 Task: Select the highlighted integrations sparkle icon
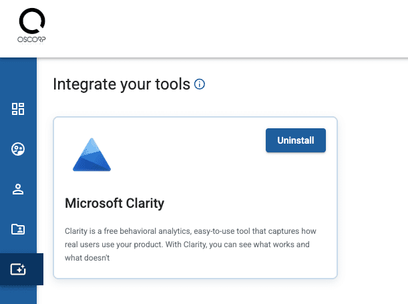[18, 269]
